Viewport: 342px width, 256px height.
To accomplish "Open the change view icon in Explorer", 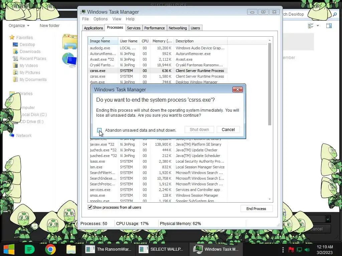I will pos(311,26).
